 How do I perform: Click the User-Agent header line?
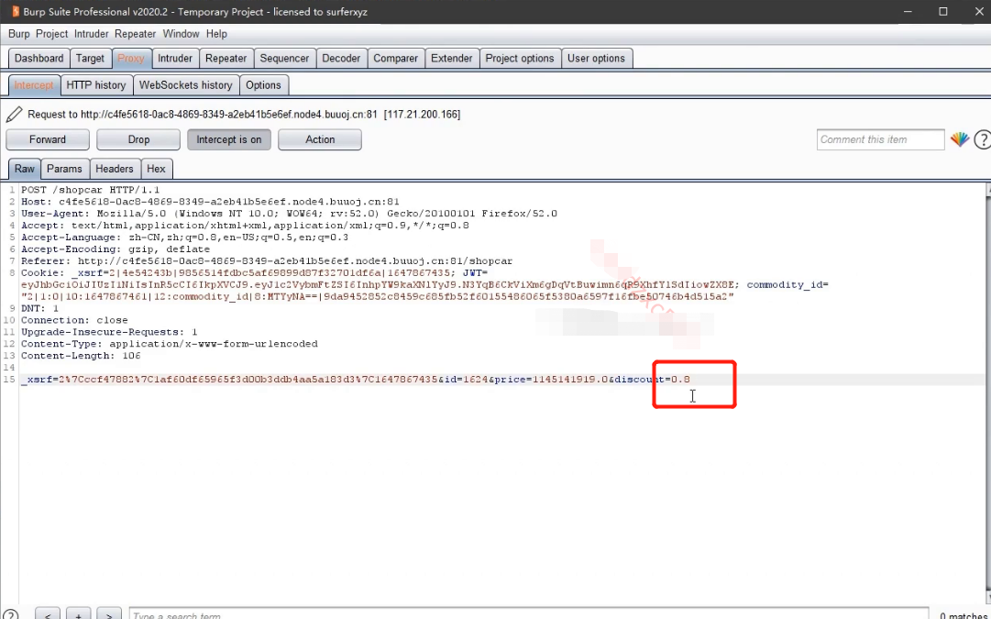[x=290, y=214]
